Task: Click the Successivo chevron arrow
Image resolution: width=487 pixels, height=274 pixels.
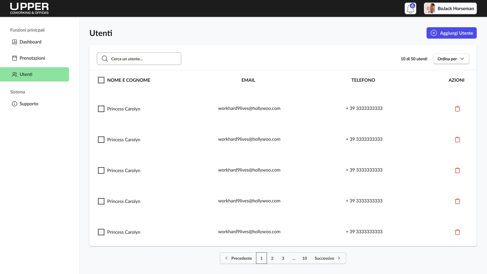Action: [x=339, y=258]
